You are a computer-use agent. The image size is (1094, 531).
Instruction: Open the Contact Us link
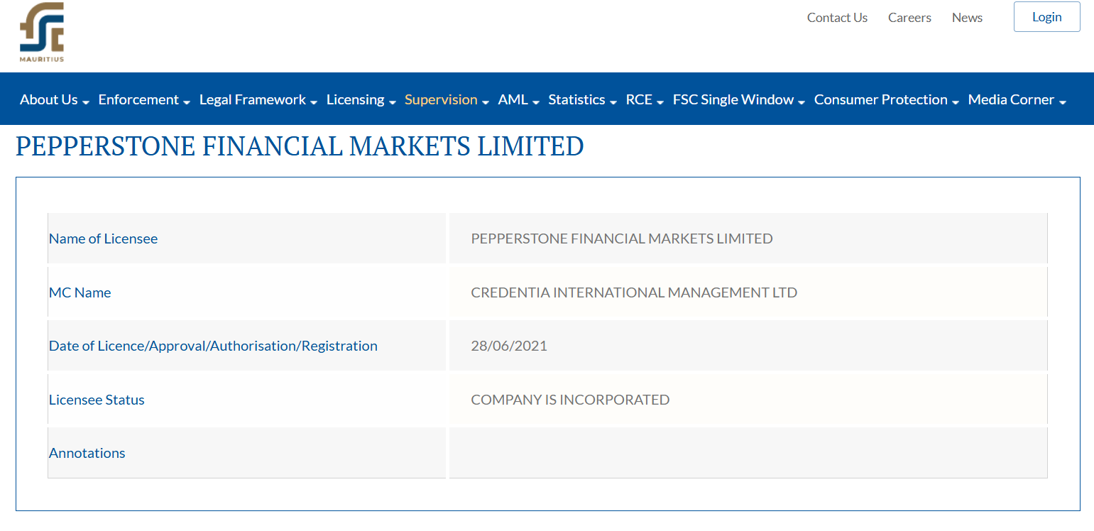(837, 18)
